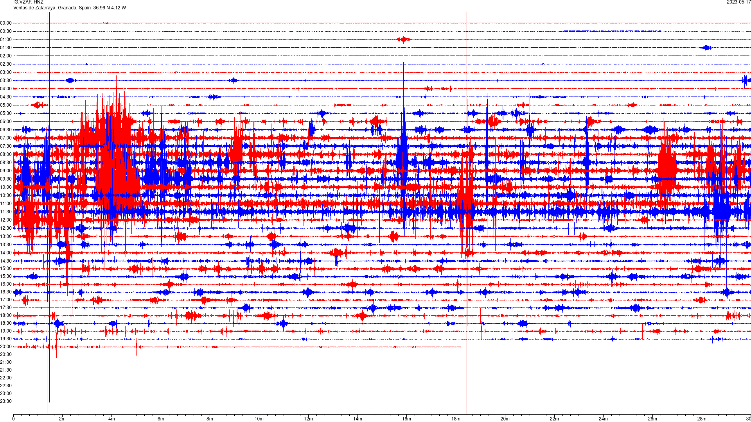Select the 17:00 time row label
Viewport: 751px width, 422px height.
pos(6,300)
